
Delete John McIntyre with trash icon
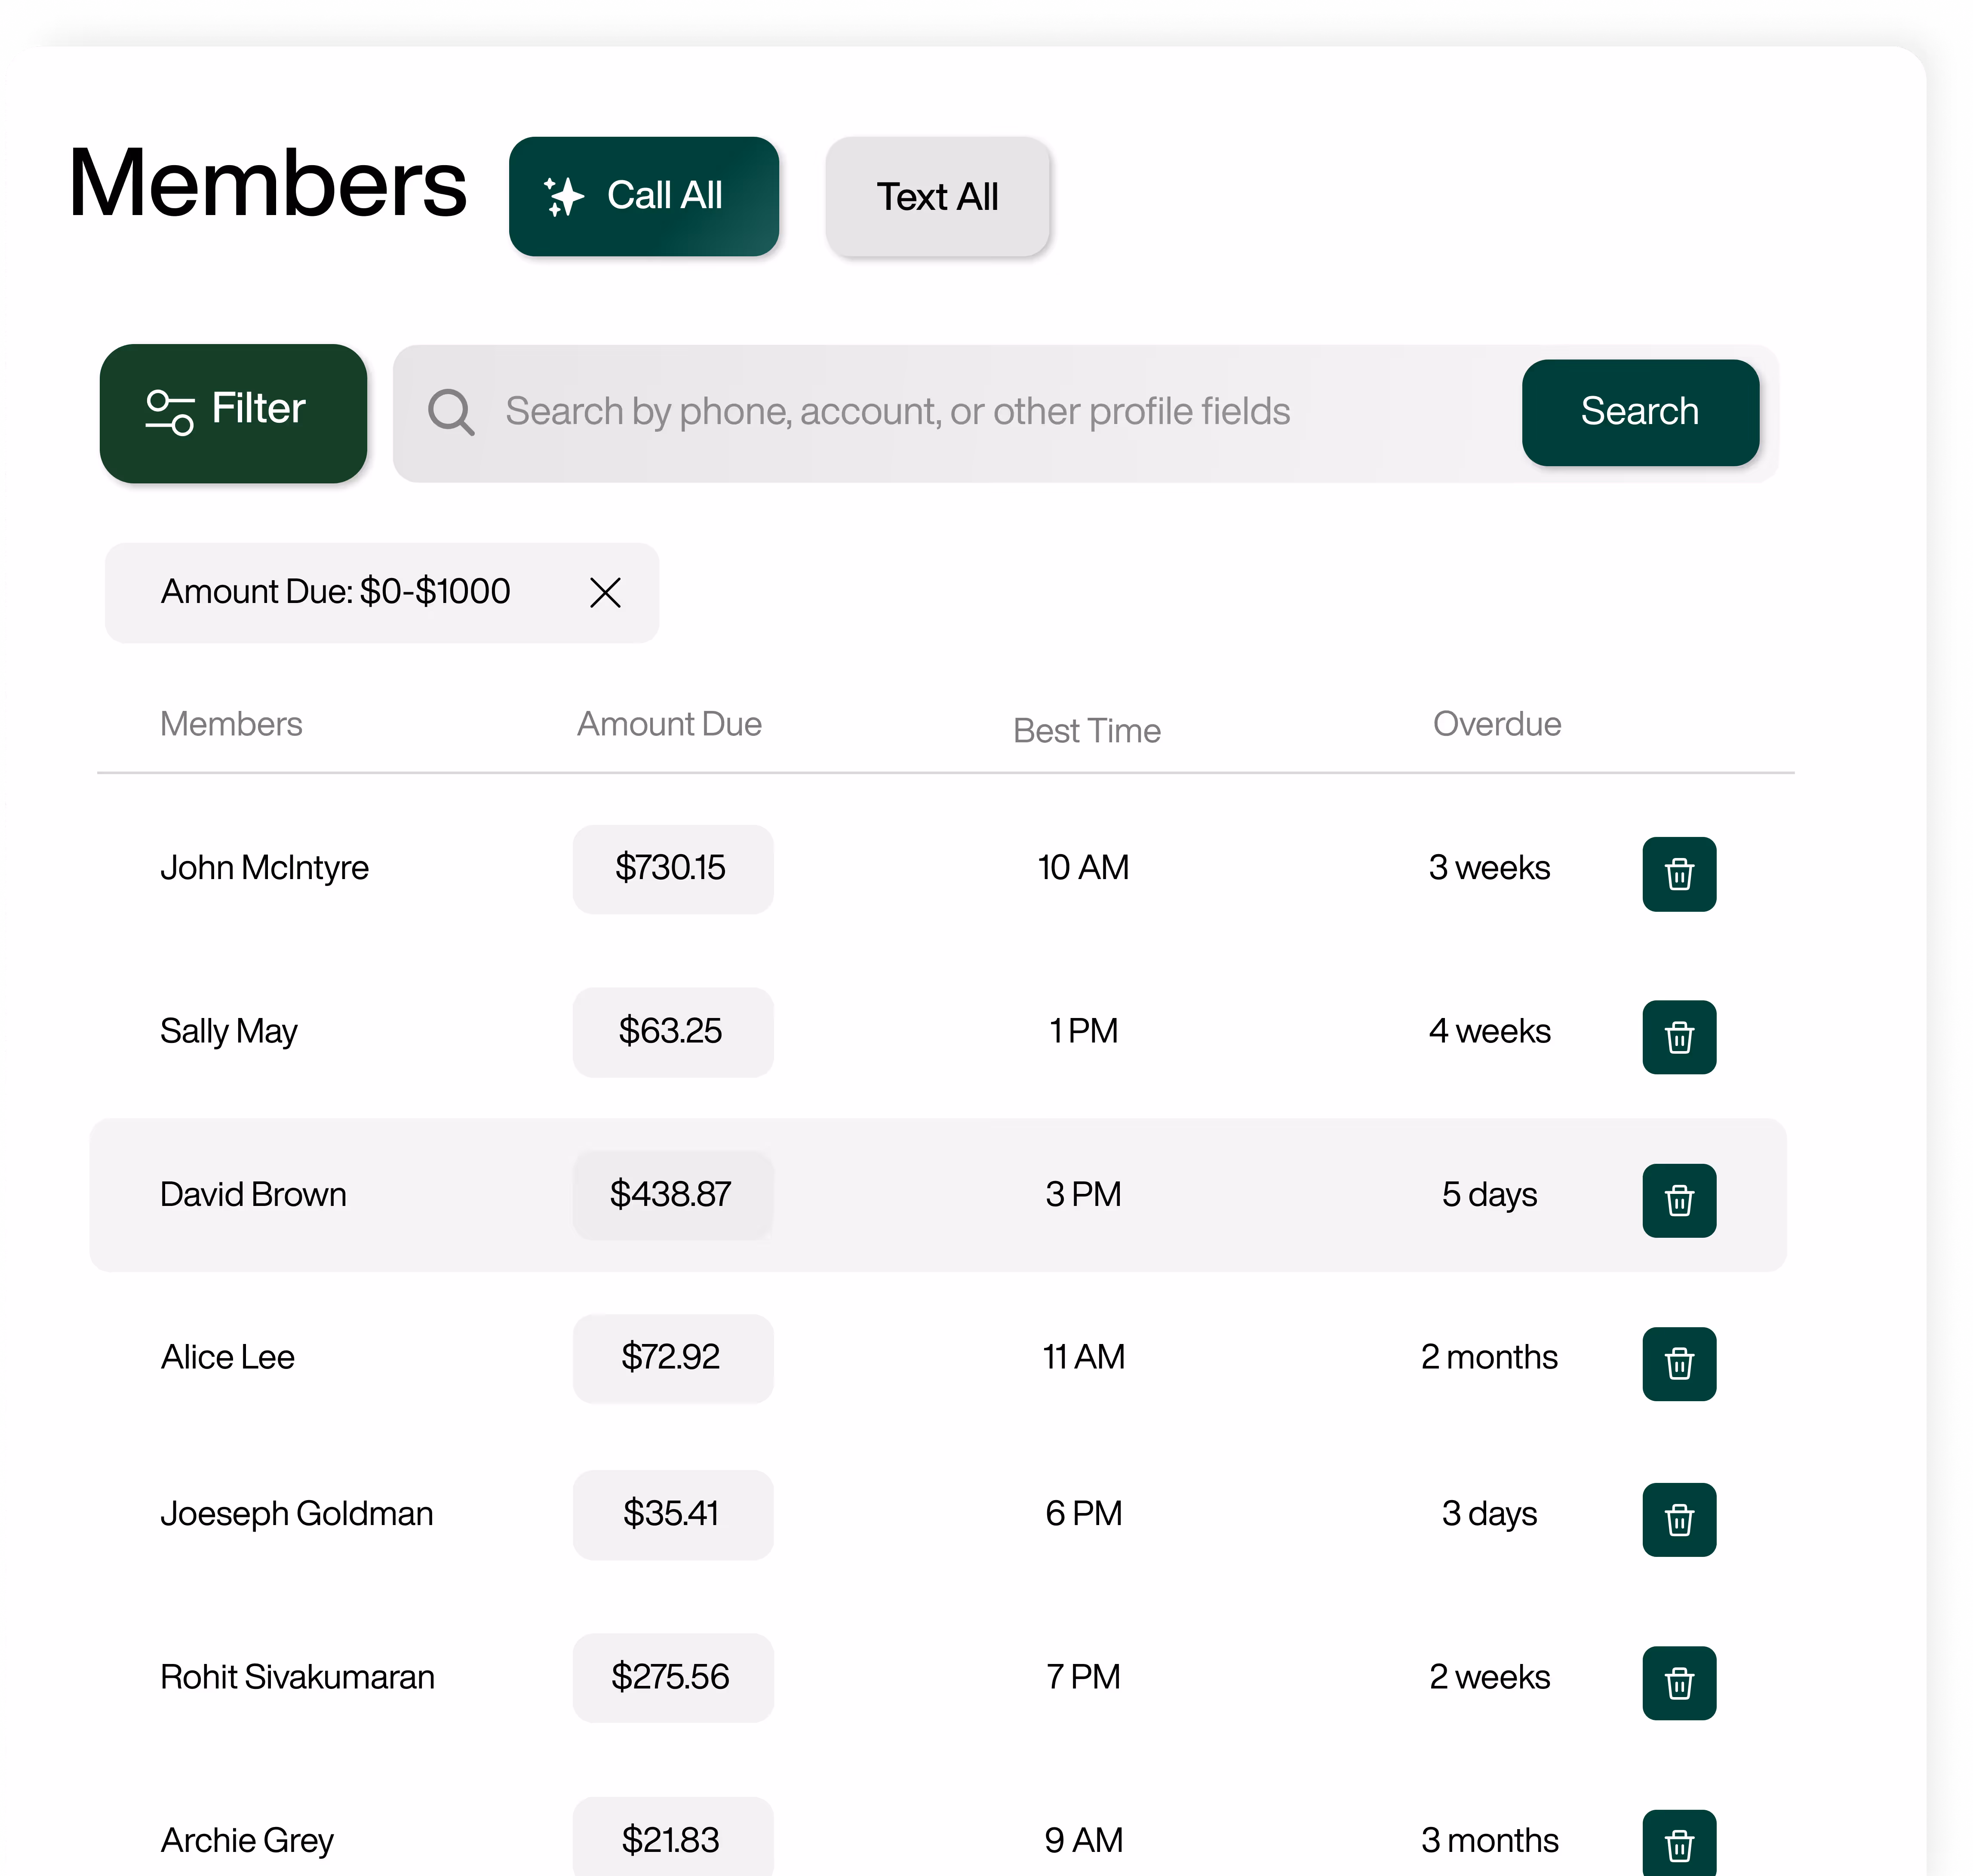1678,874
